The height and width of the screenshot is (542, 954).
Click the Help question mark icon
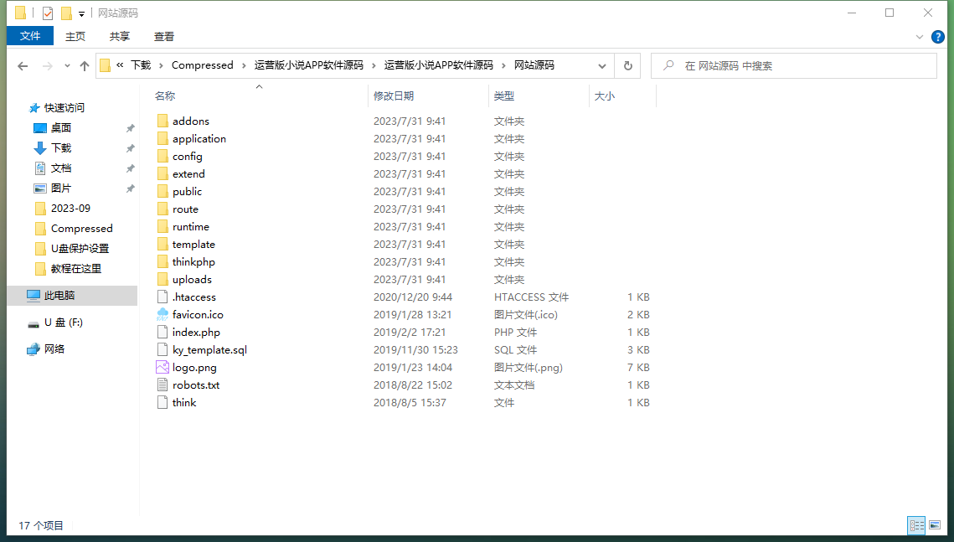[937, 36]
